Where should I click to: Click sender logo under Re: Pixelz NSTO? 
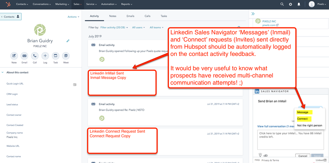pyautogui.click(x=102, y=118)
